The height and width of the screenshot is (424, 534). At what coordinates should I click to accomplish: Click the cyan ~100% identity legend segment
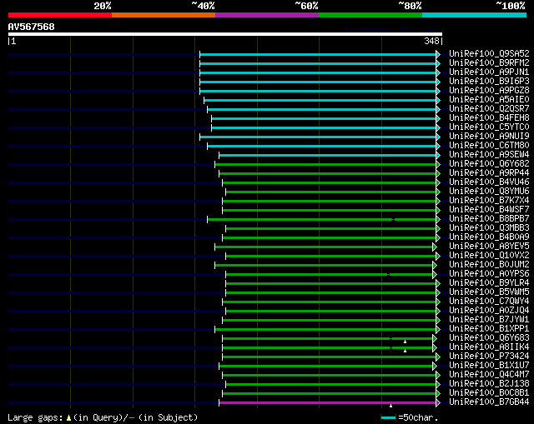click(x=475, y=15)
